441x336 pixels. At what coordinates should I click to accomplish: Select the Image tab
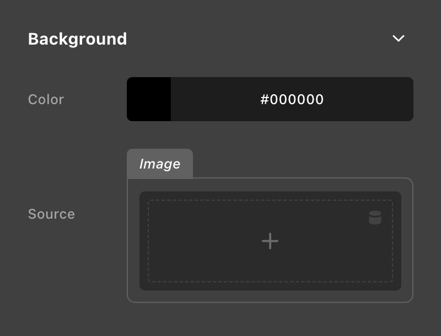pos(160,164)
